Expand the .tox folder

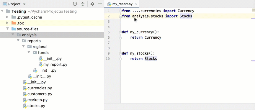(7, 23)
